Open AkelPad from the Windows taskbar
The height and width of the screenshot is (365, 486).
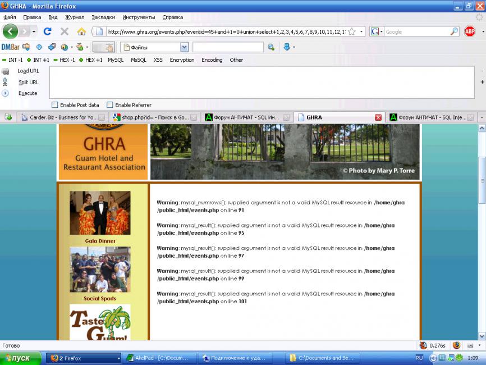[160, 358]
